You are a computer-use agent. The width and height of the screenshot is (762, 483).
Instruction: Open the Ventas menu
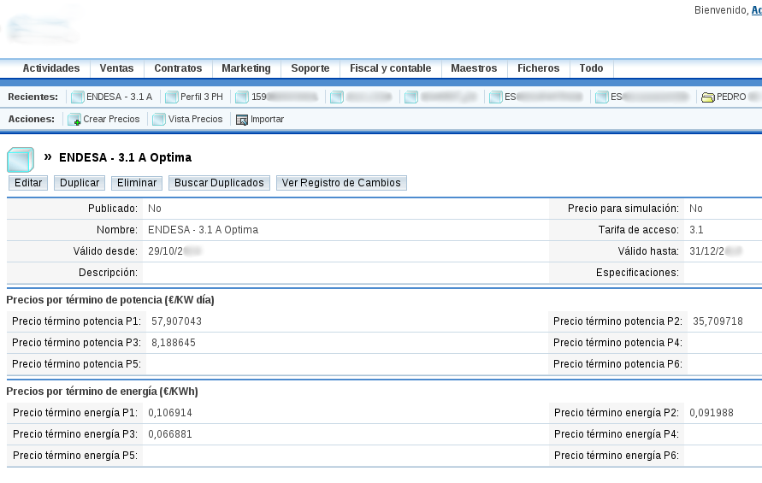point(116,68)
